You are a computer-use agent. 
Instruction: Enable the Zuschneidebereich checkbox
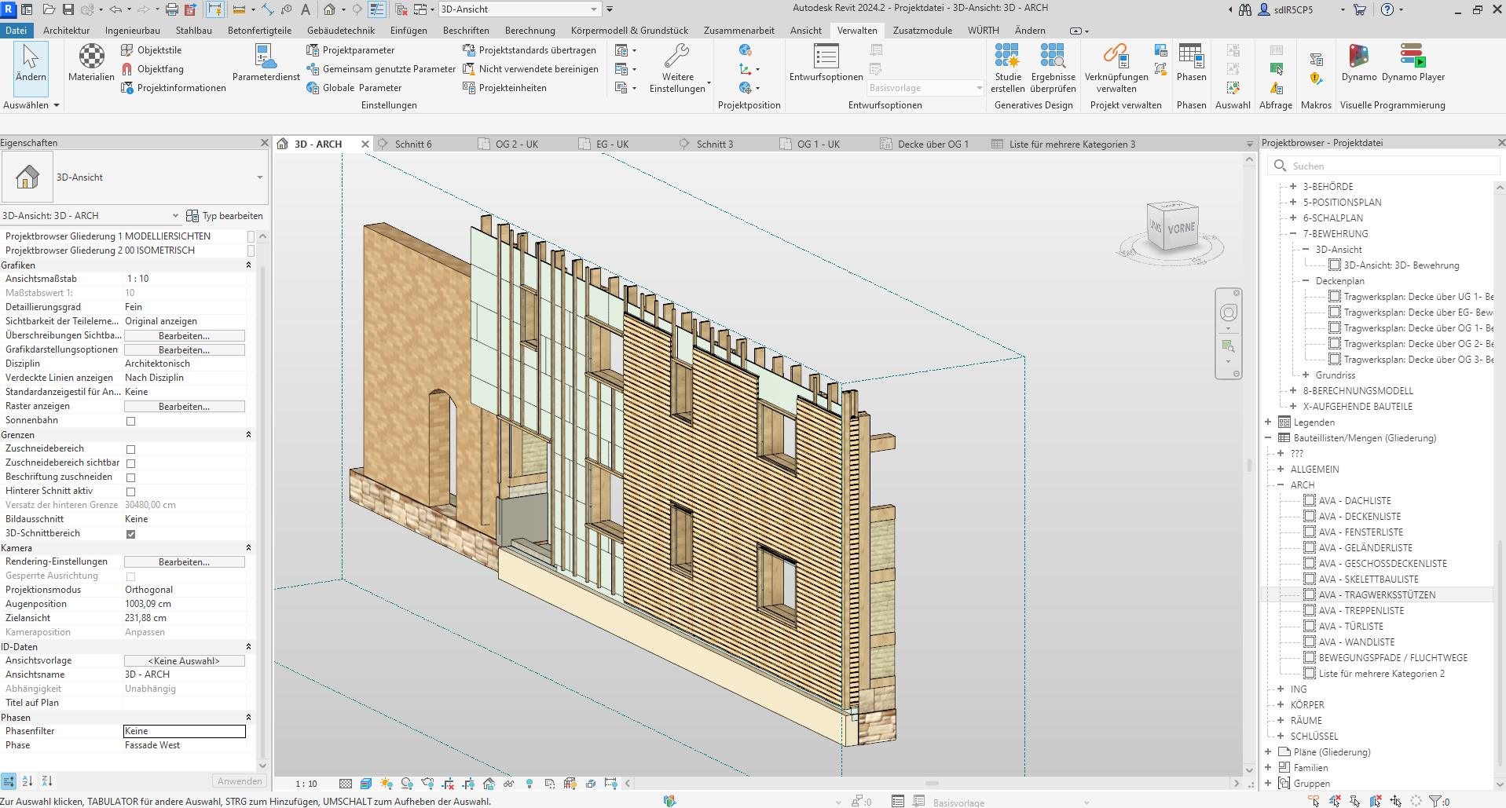[130, 448]
